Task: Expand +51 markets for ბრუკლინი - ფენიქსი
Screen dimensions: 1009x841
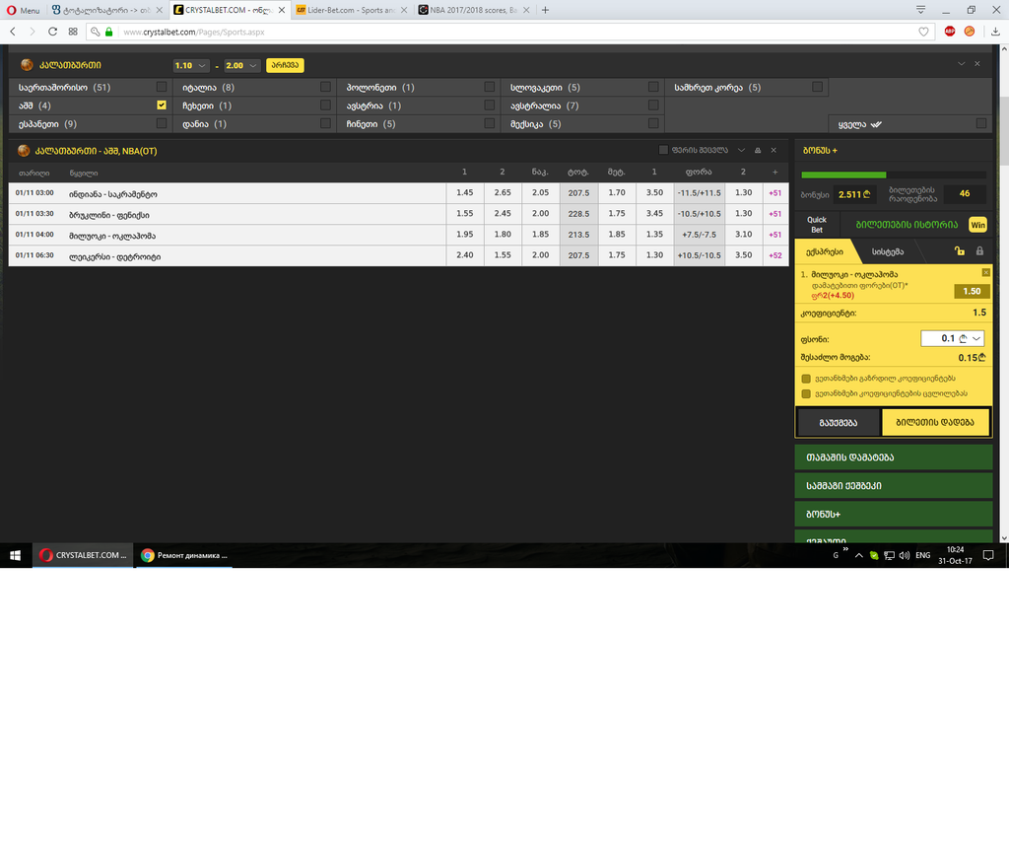Action: (x=775, y=214)
